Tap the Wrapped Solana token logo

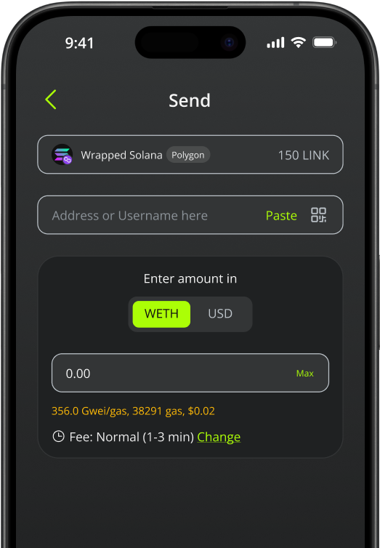click(62, 155)
